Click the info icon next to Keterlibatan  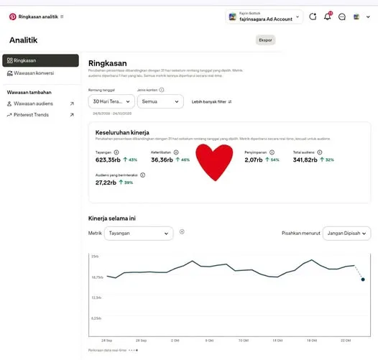(176, 152)
